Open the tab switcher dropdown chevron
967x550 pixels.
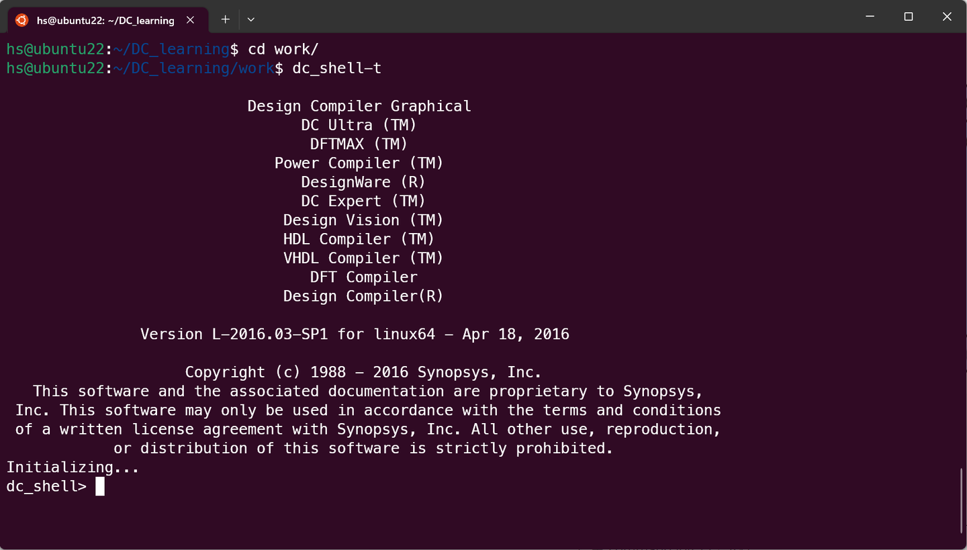pyautogui.click(x=250, y=19)
